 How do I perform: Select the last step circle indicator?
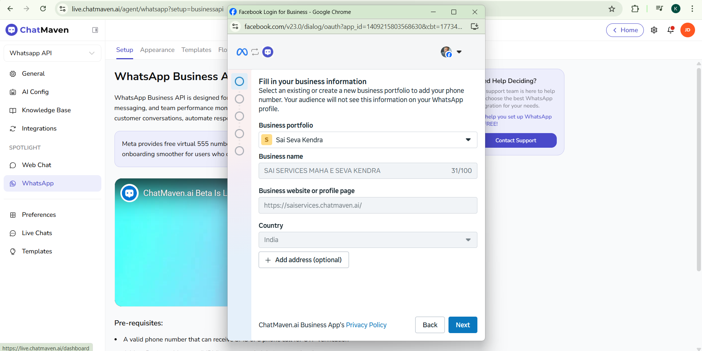(x=239, y=151)
